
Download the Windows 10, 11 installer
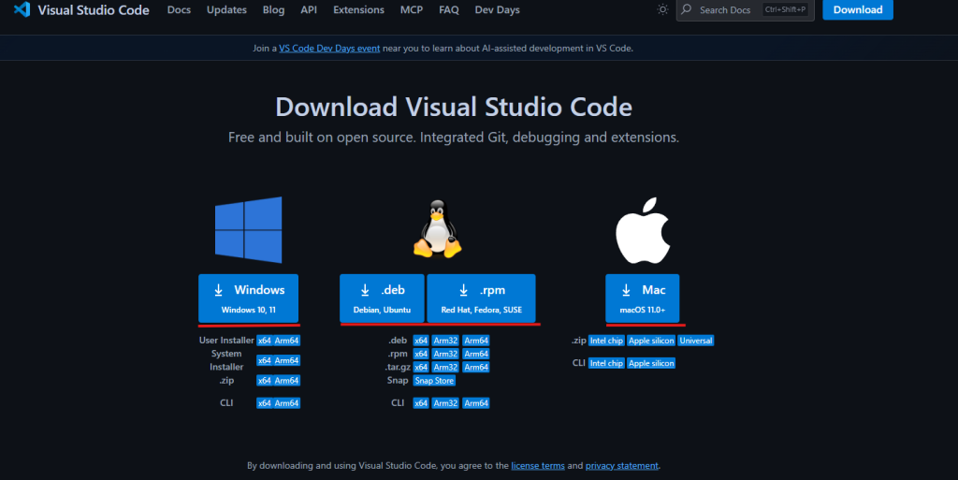click(248, 298)
